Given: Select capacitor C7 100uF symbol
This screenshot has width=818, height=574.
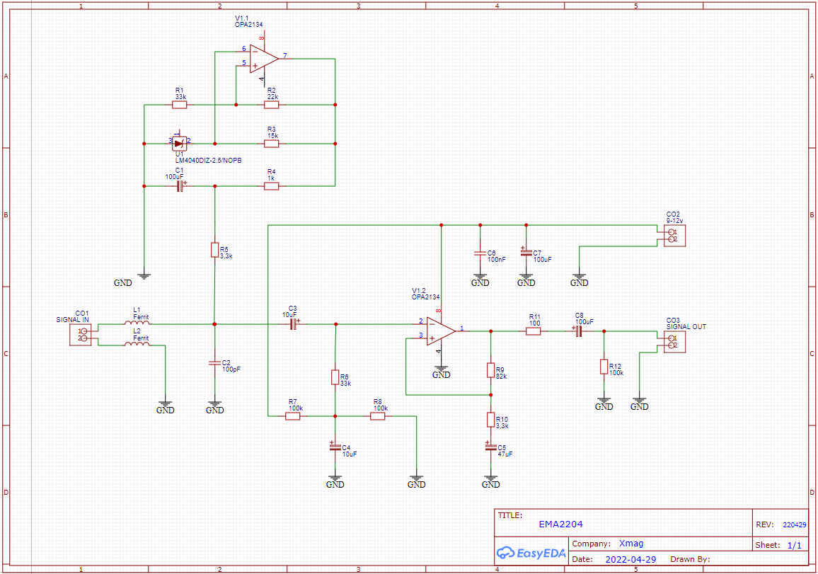Looking at the screenshot, I should pos(526,253).
